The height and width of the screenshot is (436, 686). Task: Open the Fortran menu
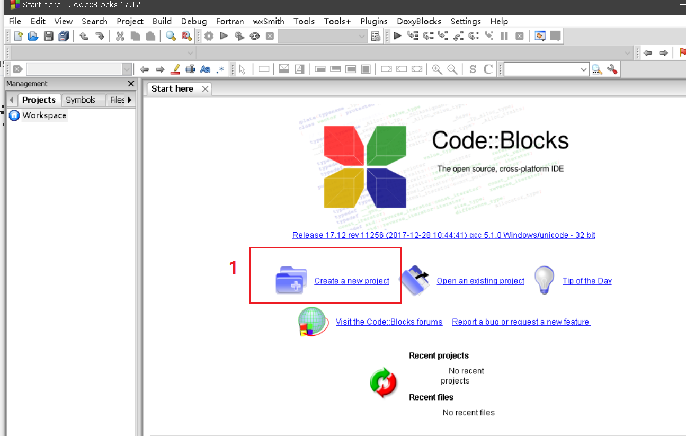point(229,21)
